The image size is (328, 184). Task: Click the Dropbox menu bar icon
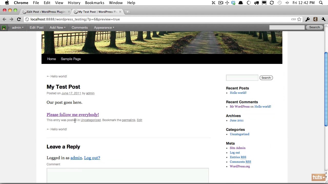pos(233,3)
